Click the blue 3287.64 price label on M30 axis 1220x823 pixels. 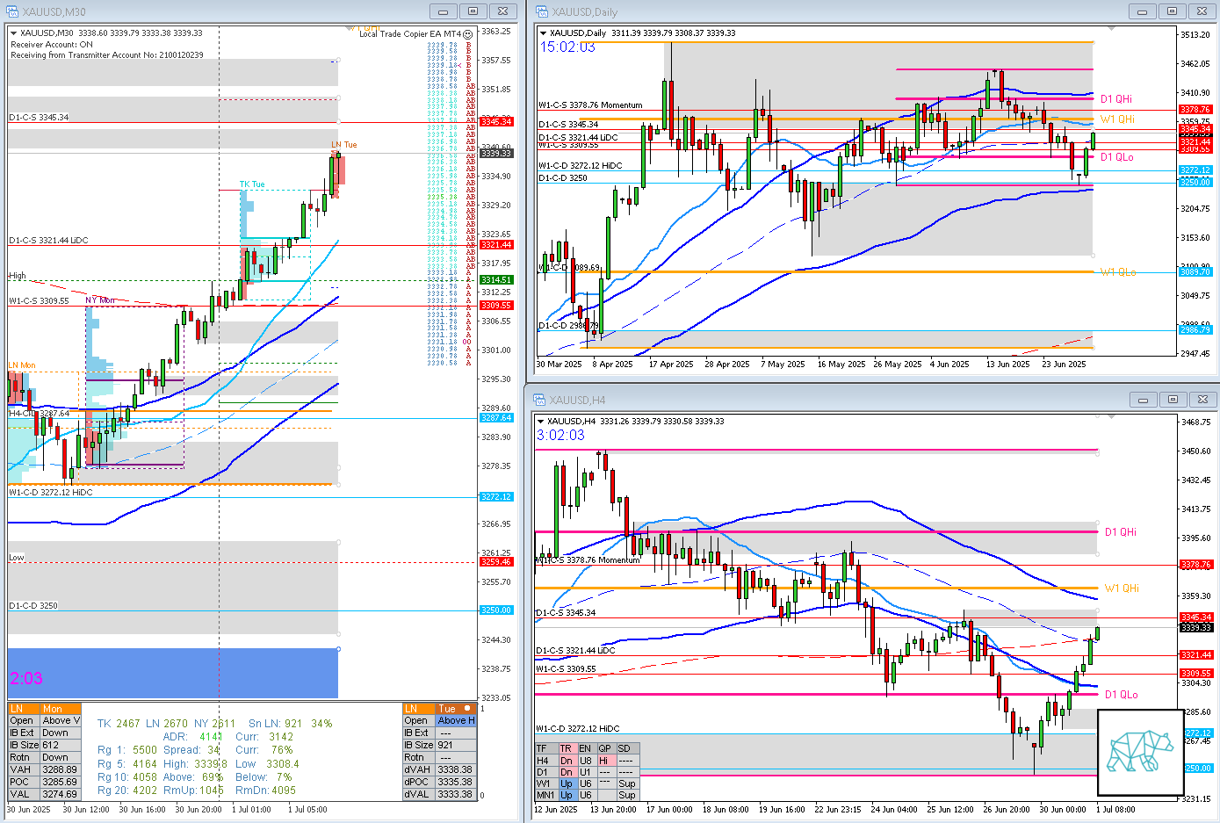[x=496, y=418]
